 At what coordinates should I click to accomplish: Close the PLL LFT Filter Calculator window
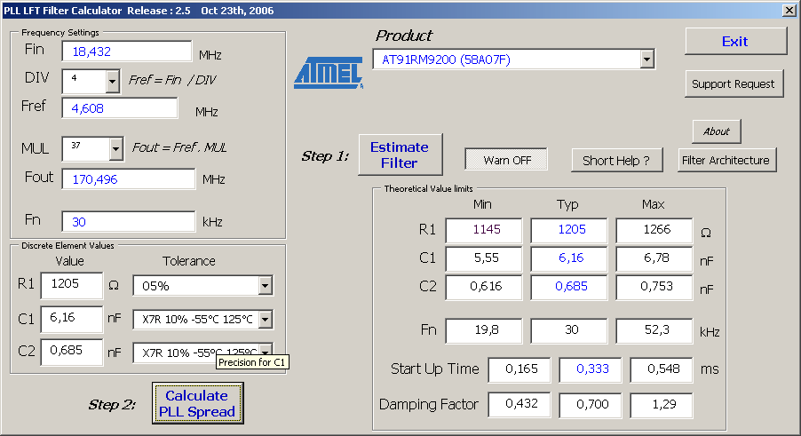point(789,10)
